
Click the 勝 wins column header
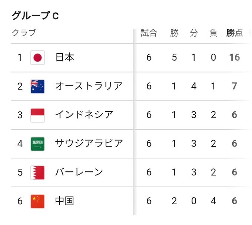point(174,33)
